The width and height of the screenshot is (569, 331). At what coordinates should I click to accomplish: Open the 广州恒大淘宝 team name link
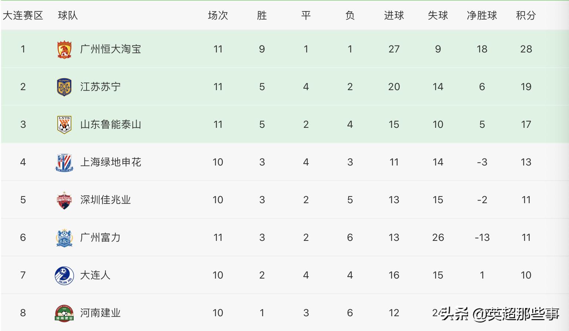pos(111,49)
